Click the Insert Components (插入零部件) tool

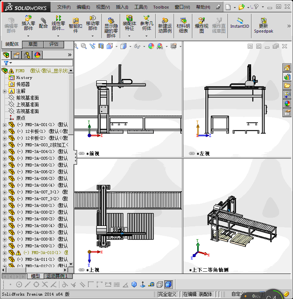click(28, 23)
